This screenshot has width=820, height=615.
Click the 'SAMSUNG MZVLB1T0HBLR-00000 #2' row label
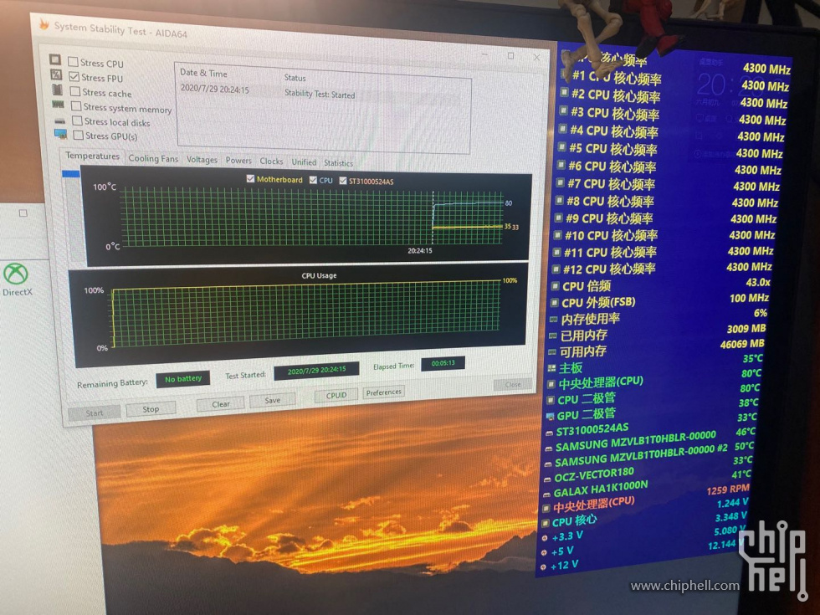point(641,457)
